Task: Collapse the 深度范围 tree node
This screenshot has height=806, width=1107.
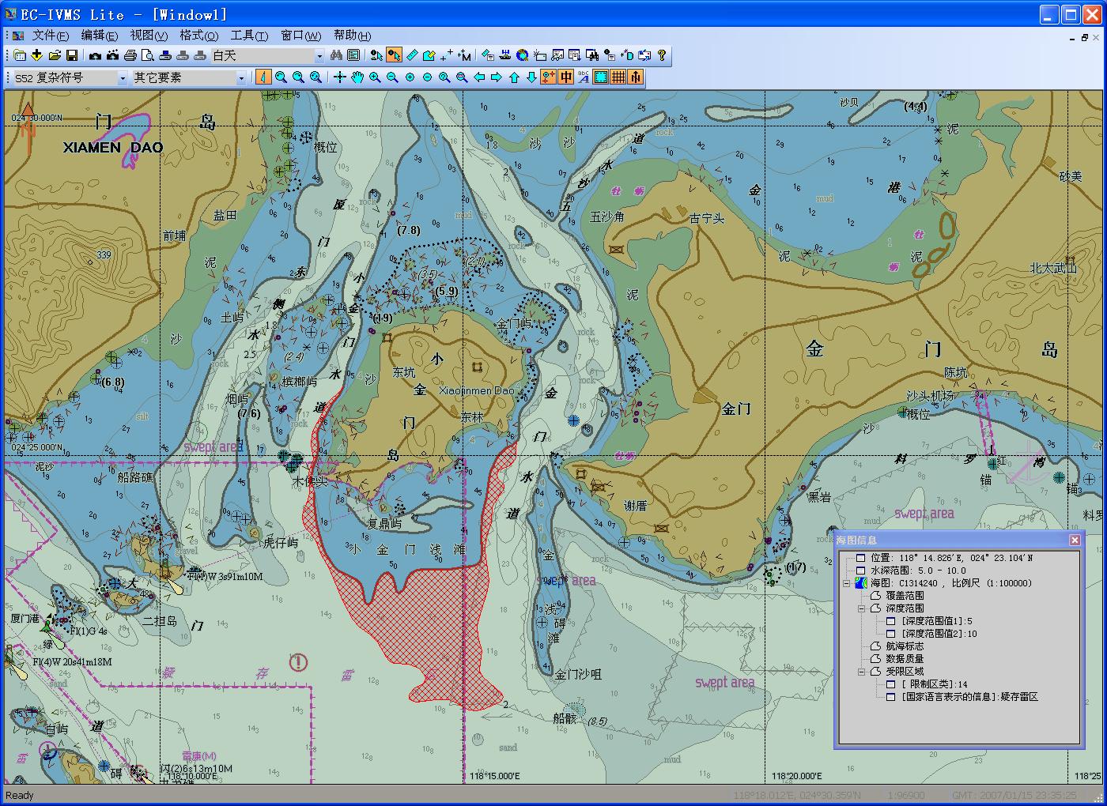Action: (862, 608)
